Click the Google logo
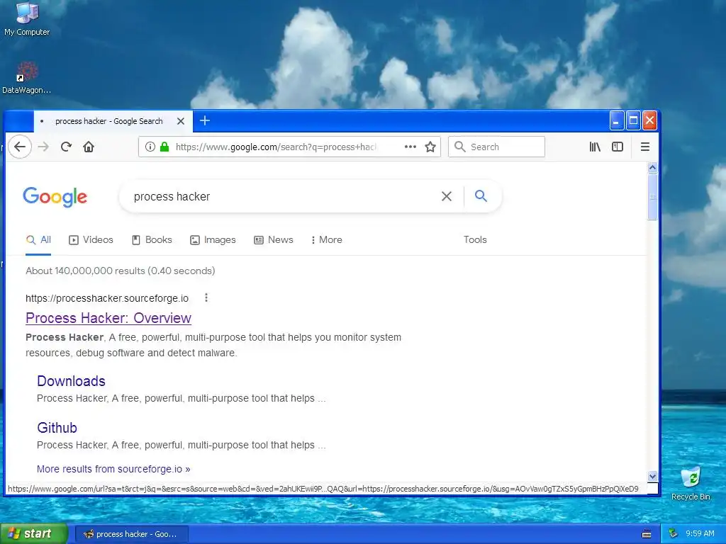This screenshot has width=726, height=544. tap(55, 197)
